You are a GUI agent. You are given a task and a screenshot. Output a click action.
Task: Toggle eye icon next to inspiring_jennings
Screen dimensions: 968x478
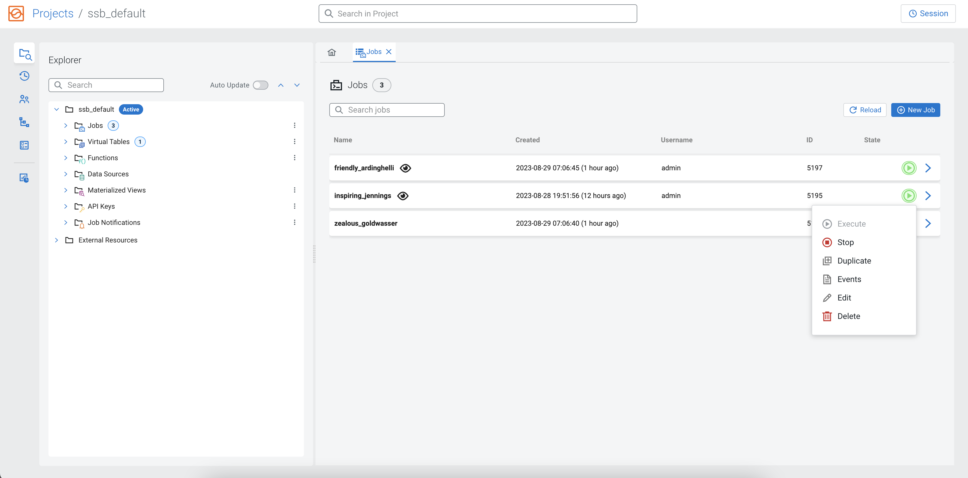coord(402,196)
